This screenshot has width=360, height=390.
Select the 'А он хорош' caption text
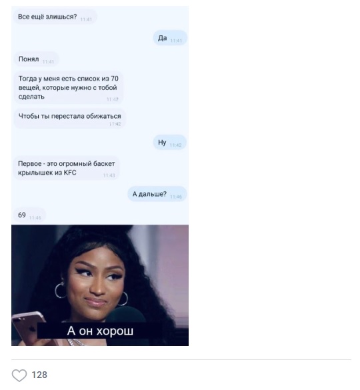tap(100, 331)
